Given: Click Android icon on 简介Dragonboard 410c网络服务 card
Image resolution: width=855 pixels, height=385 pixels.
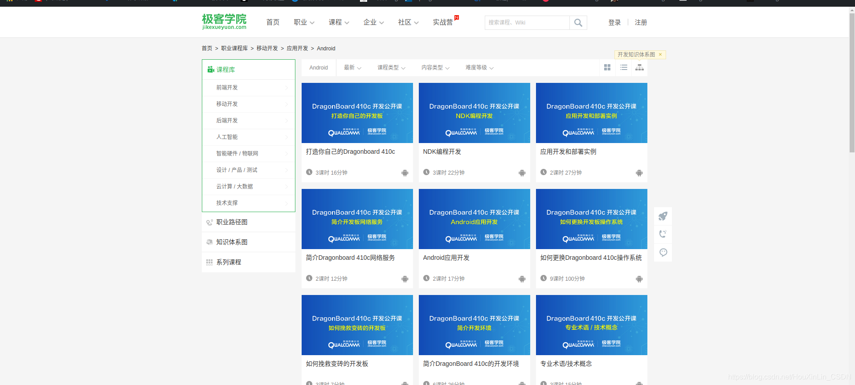Looking at the screenshot, I should coord(405,279).
